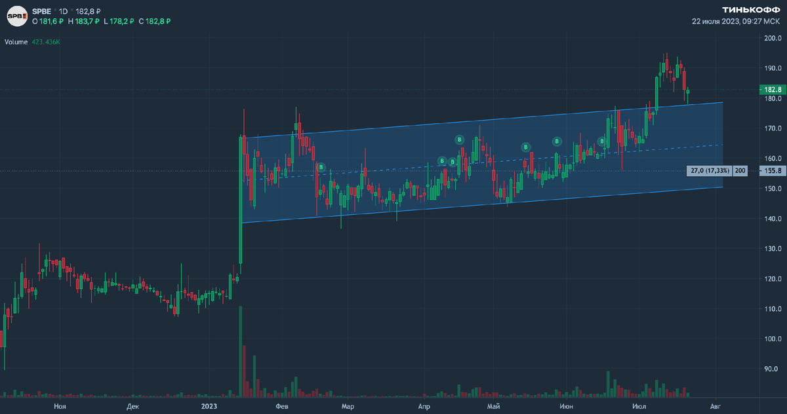
Task: Click the 170.0 price axis label
Action: (x=772, y=128)
